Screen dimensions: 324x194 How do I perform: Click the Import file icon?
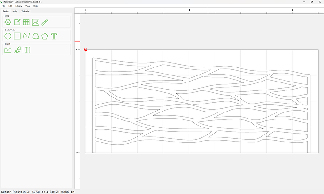click(x=8, y=50)
